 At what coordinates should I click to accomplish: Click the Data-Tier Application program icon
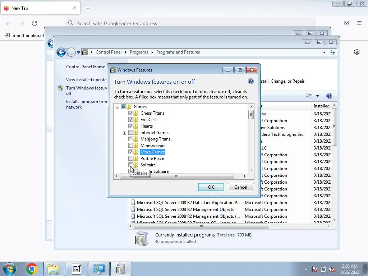point(133,203)
